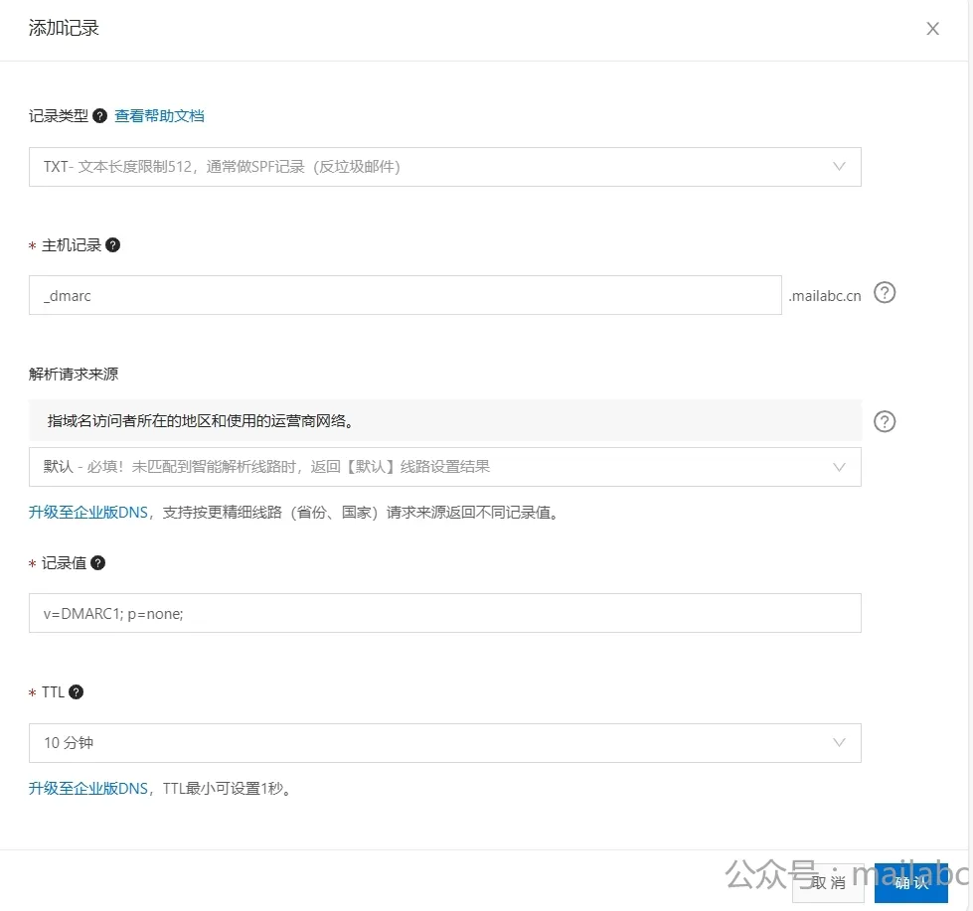This screenshot has height=911, width=973.
Task: Open the 升级至企业版DNS link about 精细线路
Action: pos(88,513)
